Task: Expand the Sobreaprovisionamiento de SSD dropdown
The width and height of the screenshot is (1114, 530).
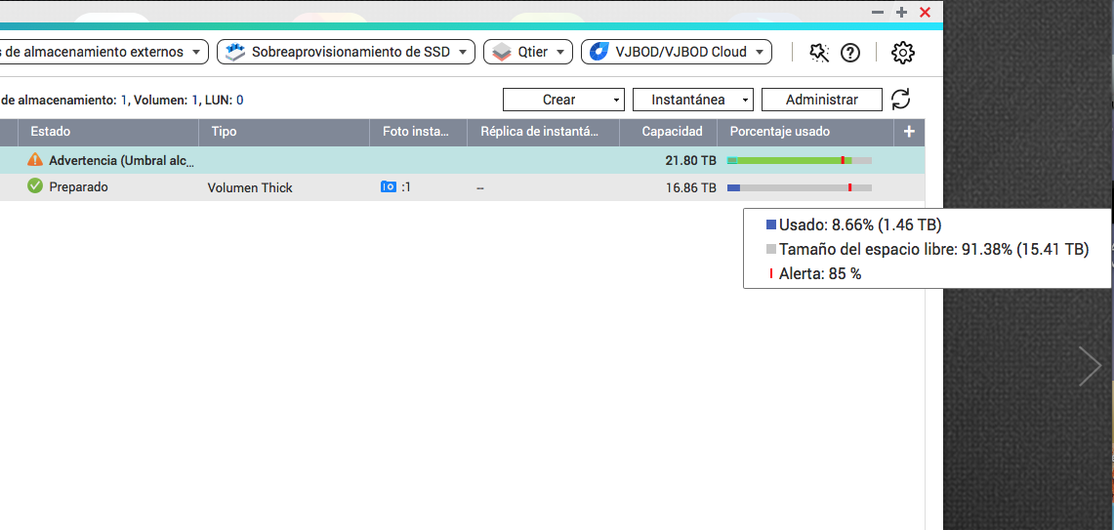Action: [346, 52]
